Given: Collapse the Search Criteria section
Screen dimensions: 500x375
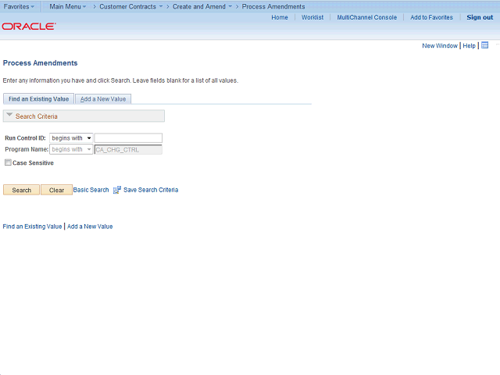Looking at the screenshot, I should (9, 115).
